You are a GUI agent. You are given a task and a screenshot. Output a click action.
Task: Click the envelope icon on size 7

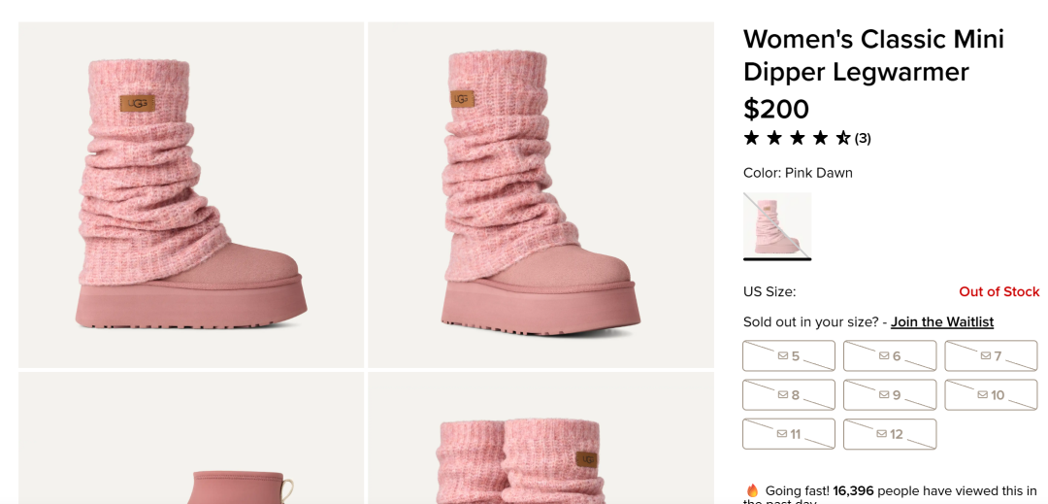(x=985, y=356)
